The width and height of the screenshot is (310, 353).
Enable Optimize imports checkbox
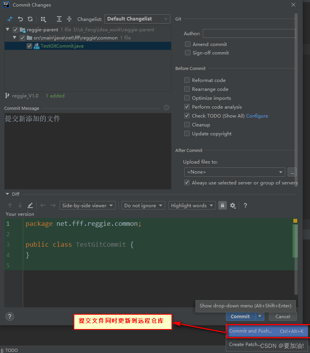tap(187, 98)
